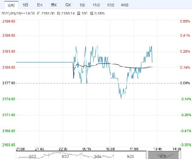Show the 周K weekly chart
Viewport: 192px width, 159px height.
click(x=54, y=5)
